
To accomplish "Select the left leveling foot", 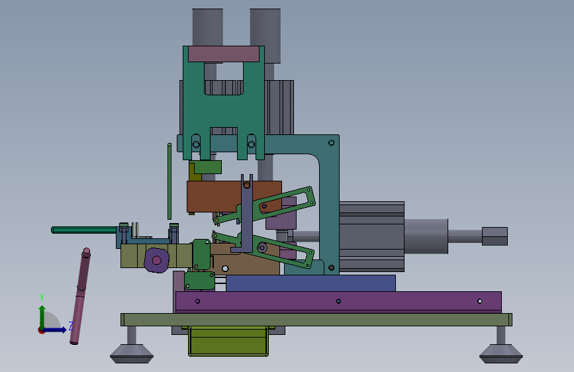I will (132, 354).
